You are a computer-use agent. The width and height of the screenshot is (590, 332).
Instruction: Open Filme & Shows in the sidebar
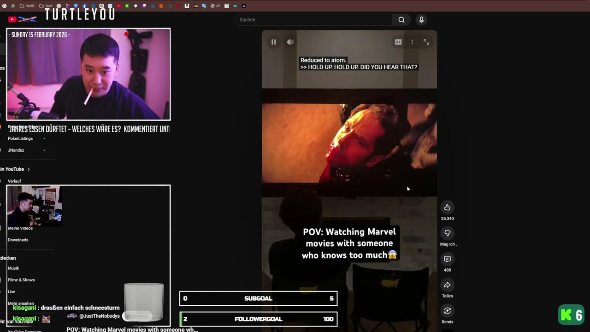21,280
